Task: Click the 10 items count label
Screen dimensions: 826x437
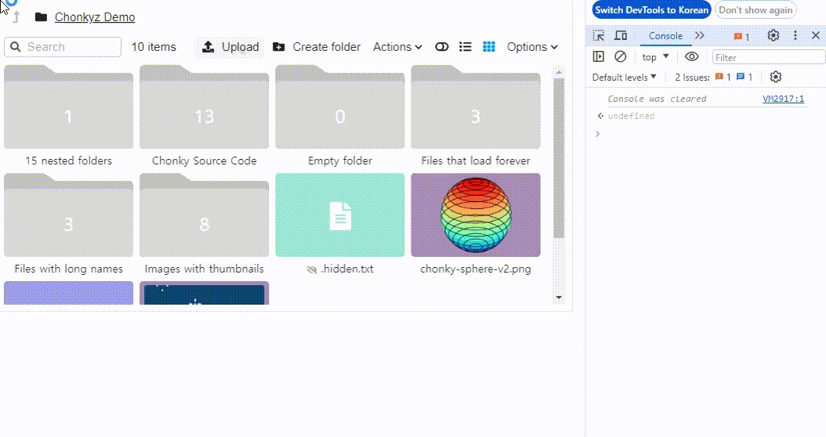Action: coord(154,47)
